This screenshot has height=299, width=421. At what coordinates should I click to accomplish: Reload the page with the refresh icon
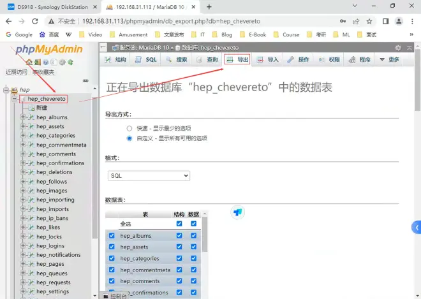pos(35,21)
